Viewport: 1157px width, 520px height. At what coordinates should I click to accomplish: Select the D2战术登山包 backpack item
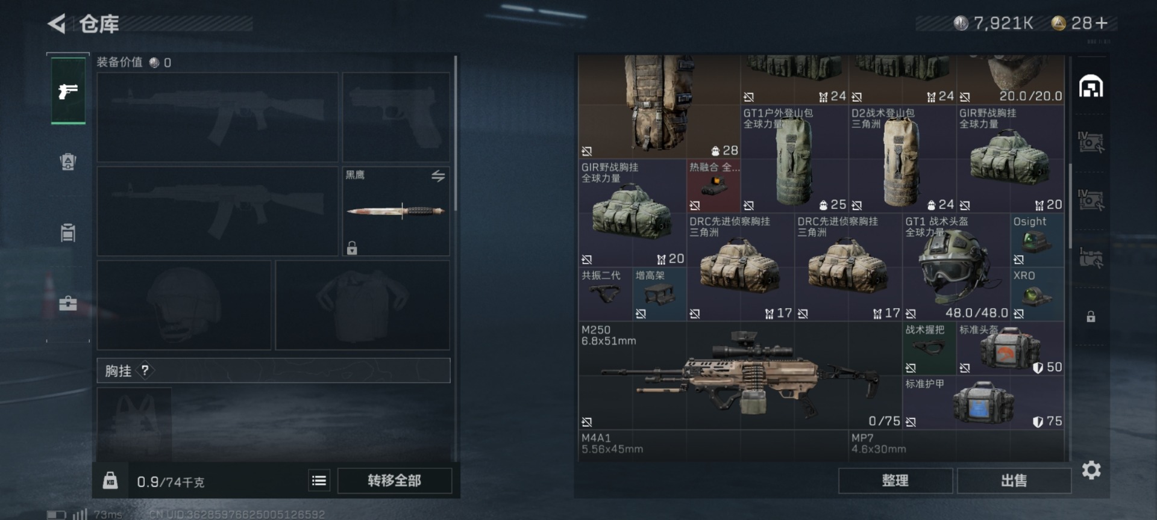(902, 159)
